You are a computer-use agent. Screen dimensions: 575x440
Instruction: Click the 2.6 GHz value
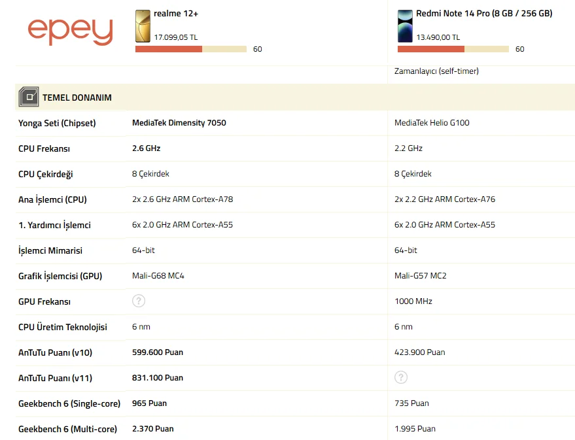[147, 148]
